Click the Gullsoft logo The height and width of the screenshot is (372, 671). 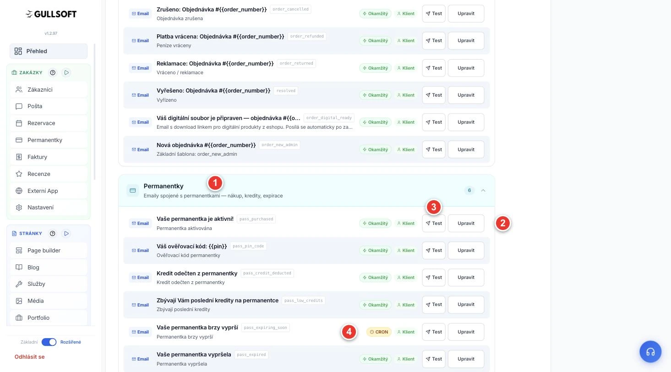click(51, 14)
